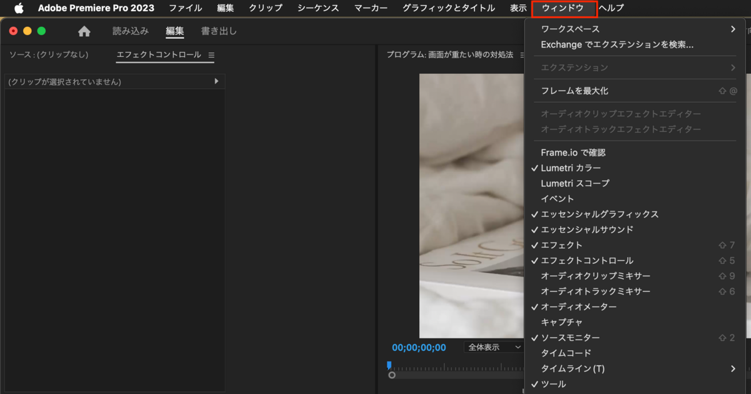Switch to 編集 workspace tab
Image resolution: width=751 pixels, height=394 pixels.
coord(175,31)
